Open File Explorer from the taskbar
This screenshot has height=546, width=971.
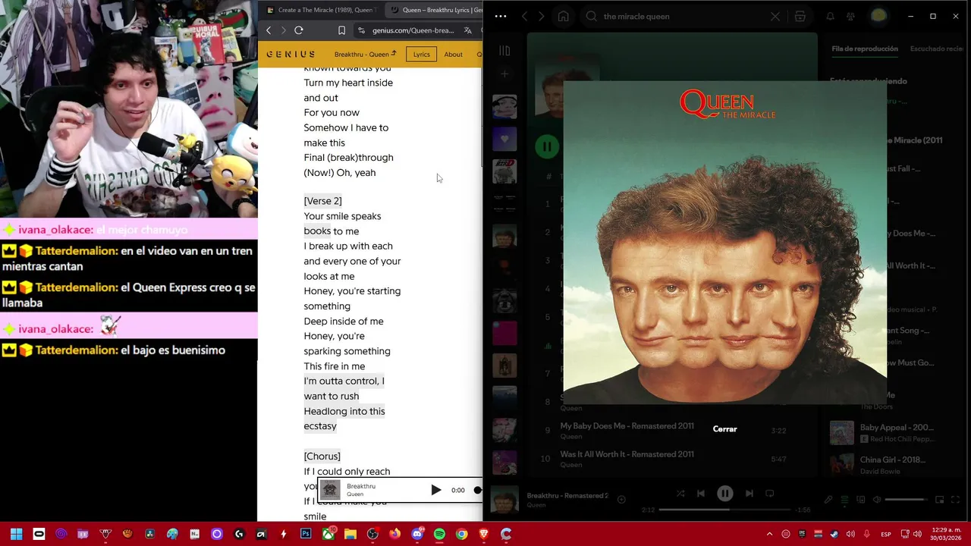click(x=350, y=534)
